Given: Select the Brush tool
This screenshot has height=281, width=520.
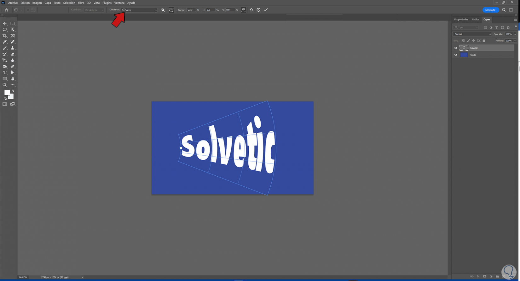Looking at the screenshot, I should point(5,48).
